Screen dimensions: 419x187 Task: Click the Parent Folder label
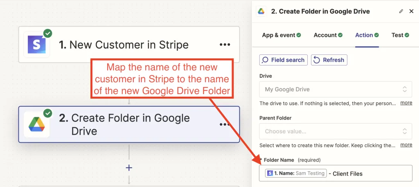(x=275, y=118)
